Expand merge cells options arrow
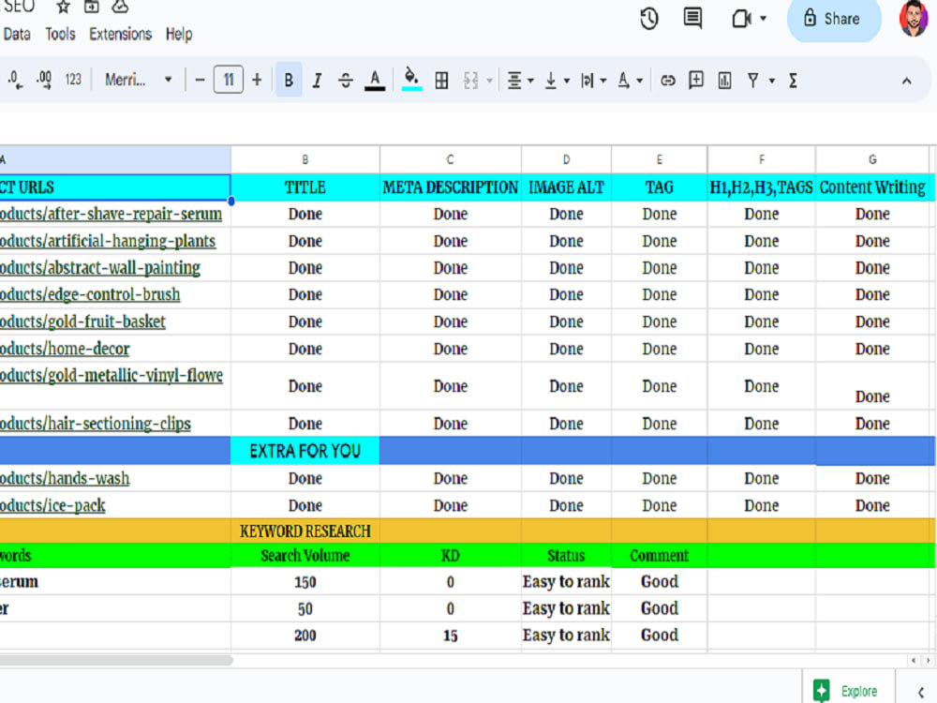The width and height of the screenshot is (937, 703). click(489, 81)
